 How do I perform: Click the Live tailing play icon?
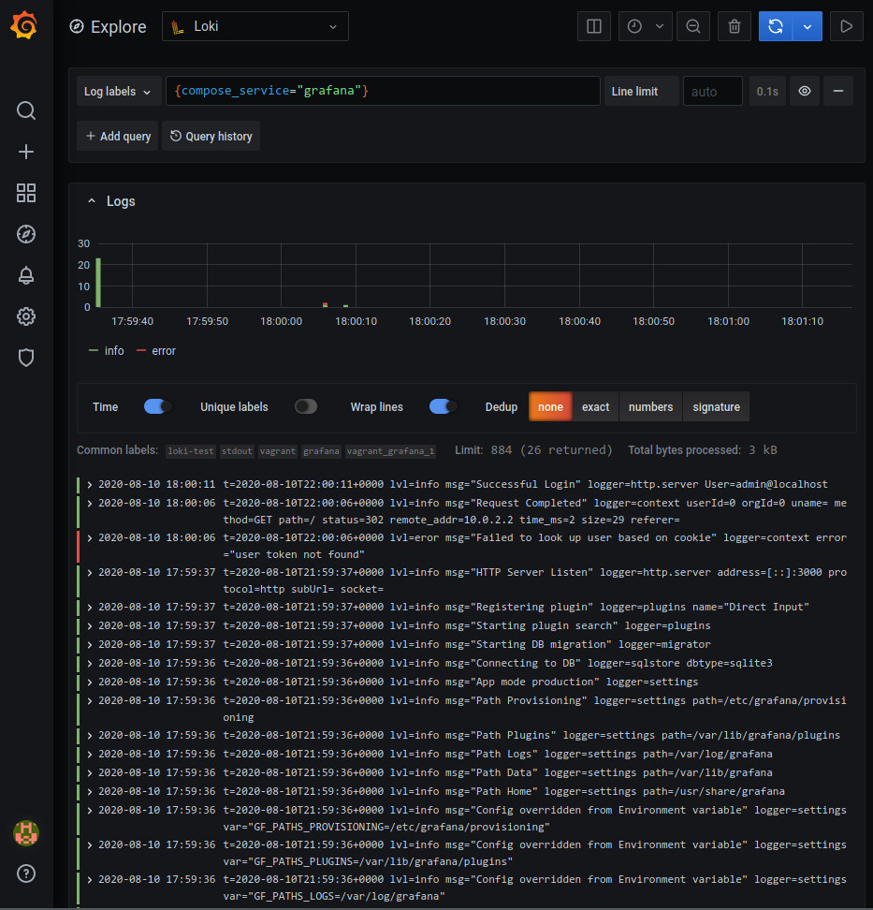tap(846, 26)
